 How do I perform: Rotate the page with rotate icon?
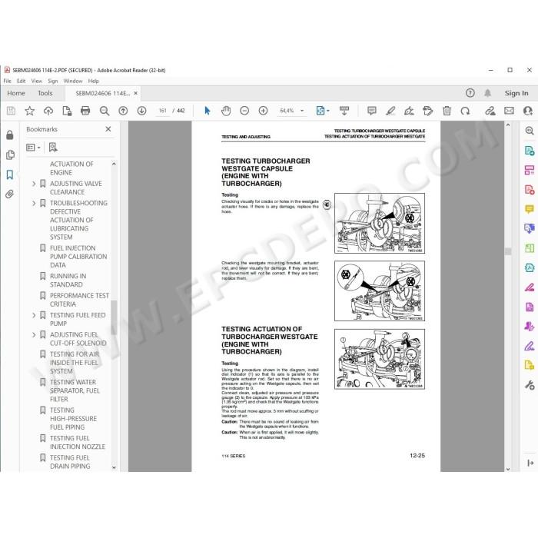tap(465, 111)
